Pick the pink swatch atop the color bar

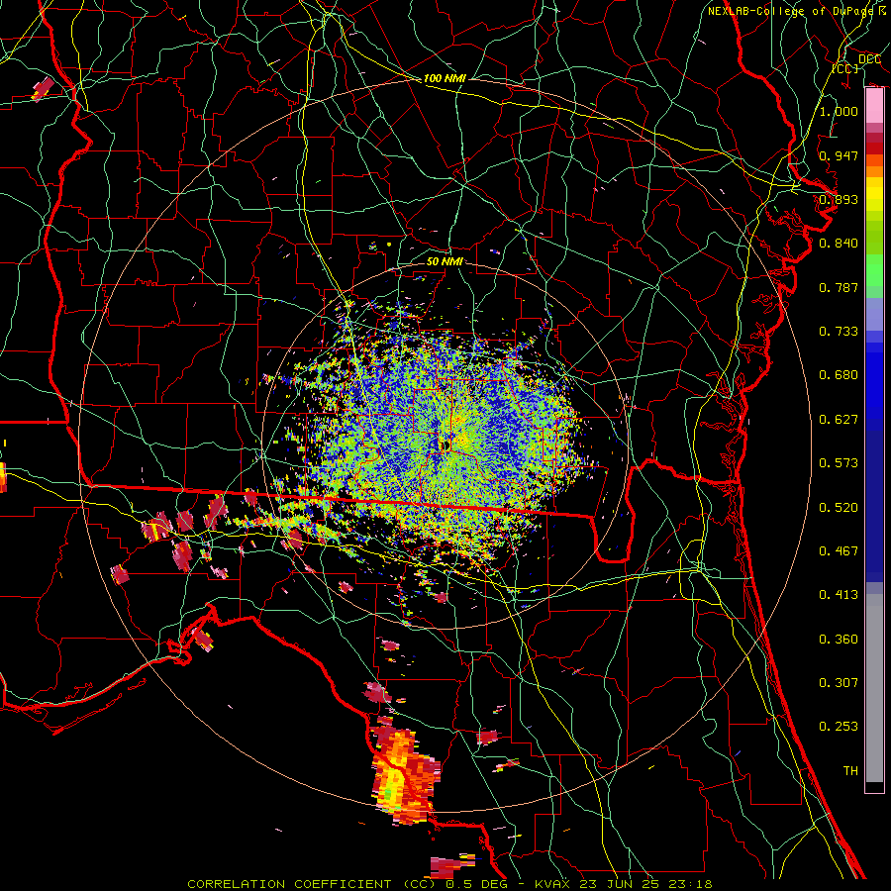click(x=874, y=106)
